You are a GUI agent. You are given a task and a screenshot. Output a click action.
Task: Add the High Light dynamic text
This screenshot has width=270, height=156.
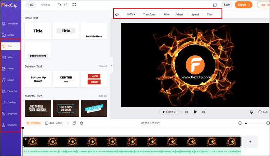pyautogui.click(x=94, y=79)
